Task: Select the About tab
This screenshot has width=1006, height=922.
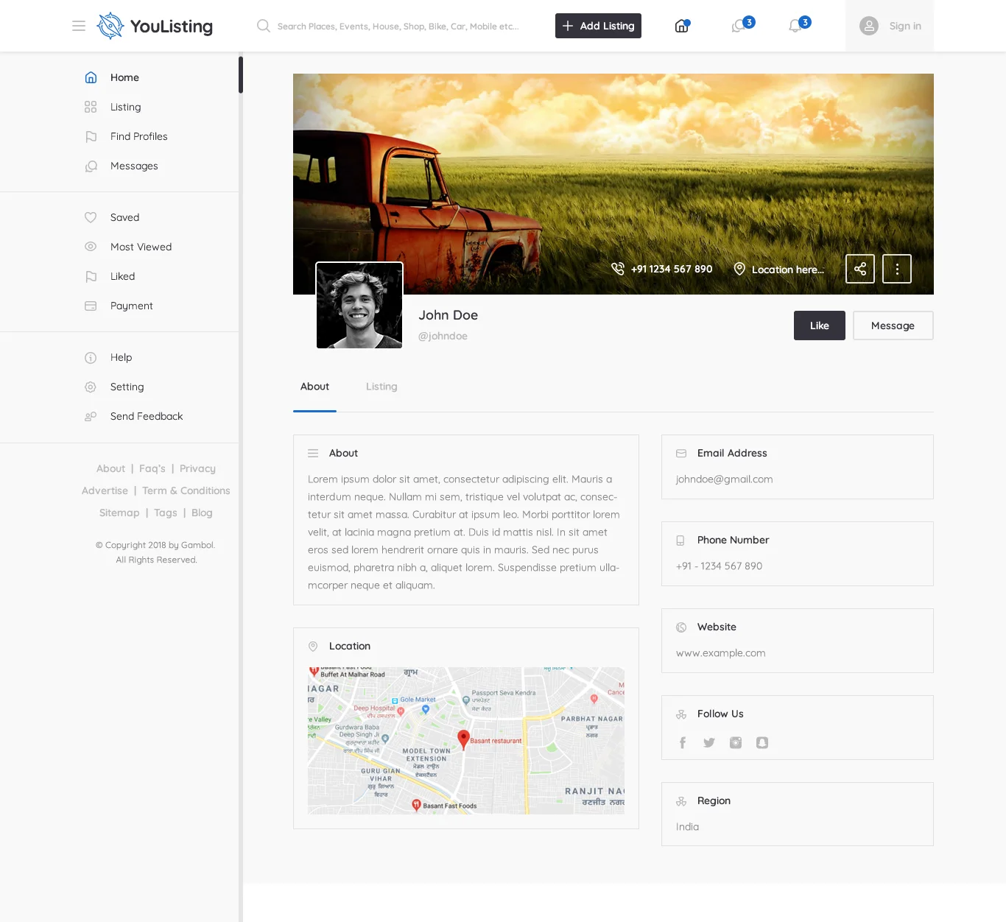Action: click(314, 387)
